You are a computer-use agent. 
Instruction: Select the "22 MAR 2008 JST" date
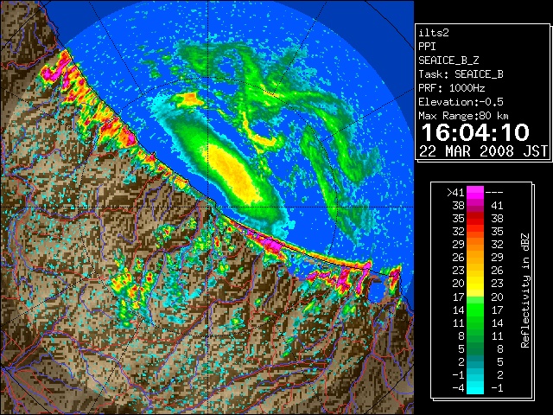[x=483, y=151]
